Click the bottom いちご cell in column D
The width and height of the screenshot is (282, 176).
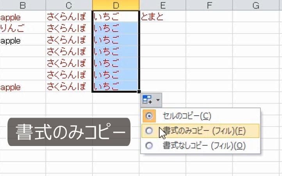pos(116,86)
